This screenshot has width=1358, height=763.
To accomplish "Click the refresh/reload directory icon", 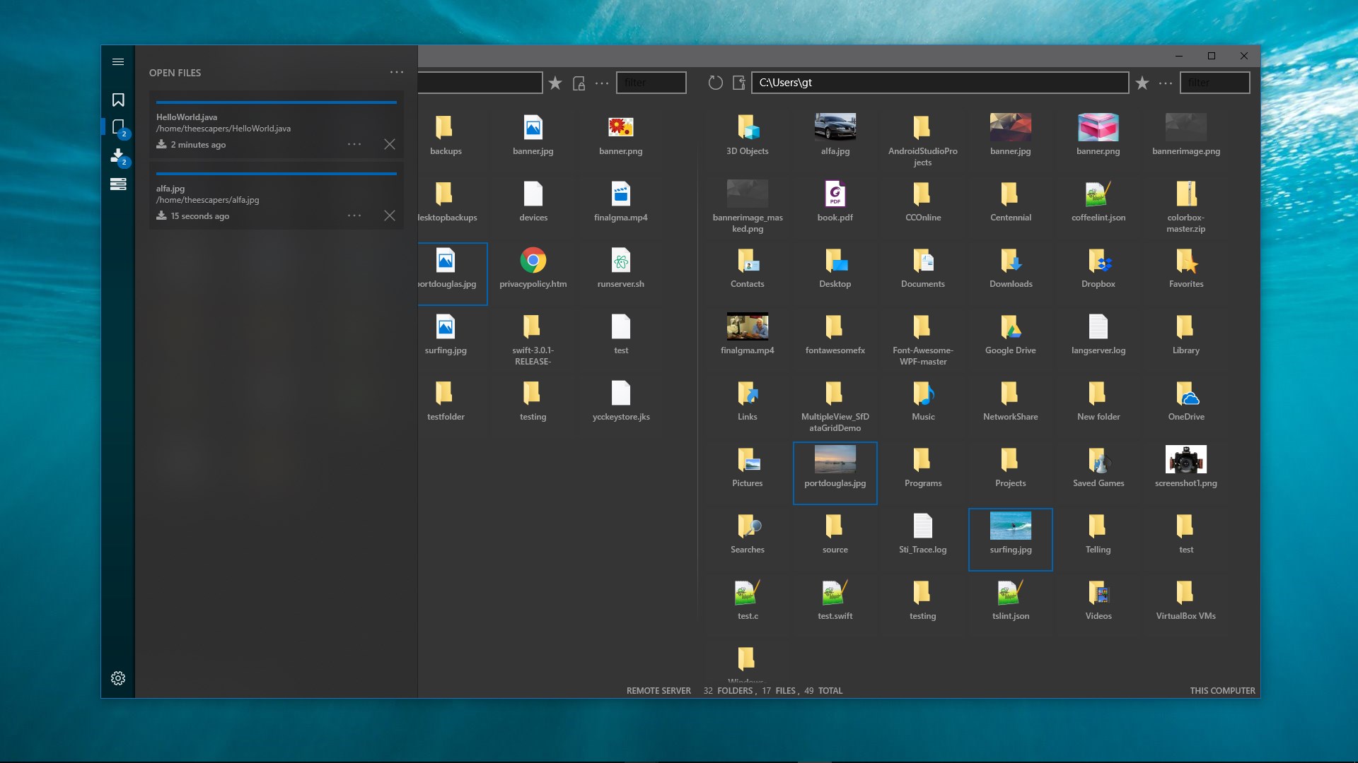I will (x=714, y=83).
